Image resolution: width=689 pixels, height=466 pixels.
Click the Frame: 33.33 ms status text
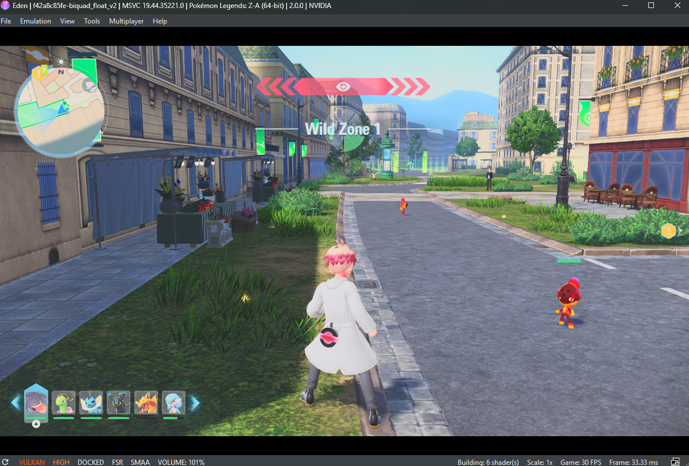(633, 462)
